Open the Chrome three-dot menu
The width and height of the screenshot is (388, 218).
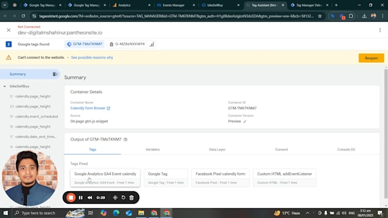pyautogui.click(x=382, y=16)
